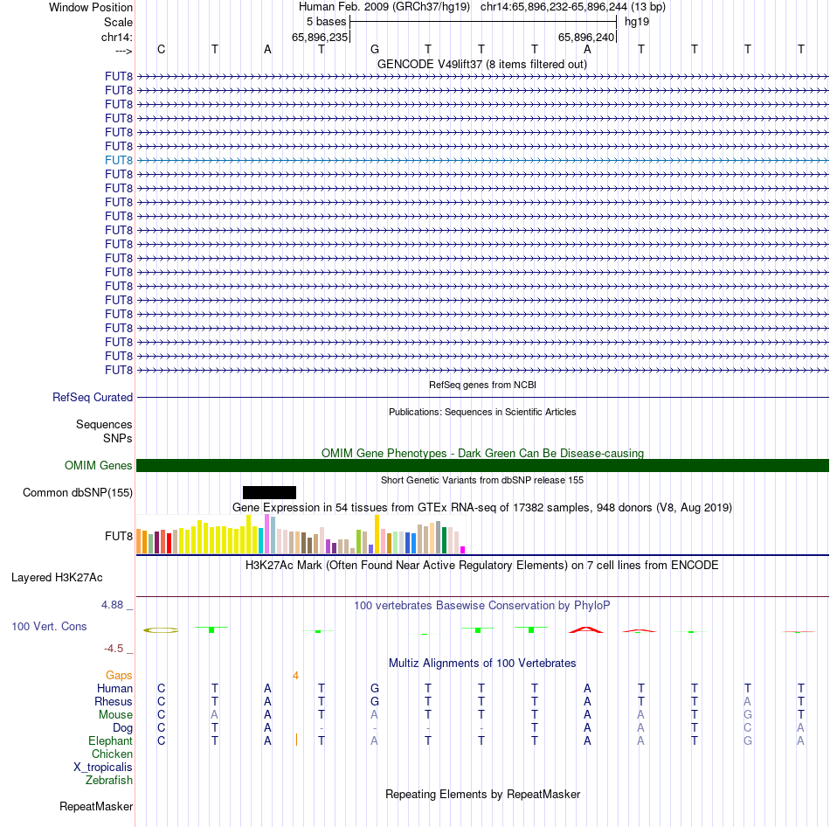The height and width of the screenshot is (827, 830).
Task: Click the GENCODE V49lift37 track title
Action: pos(481,64)
